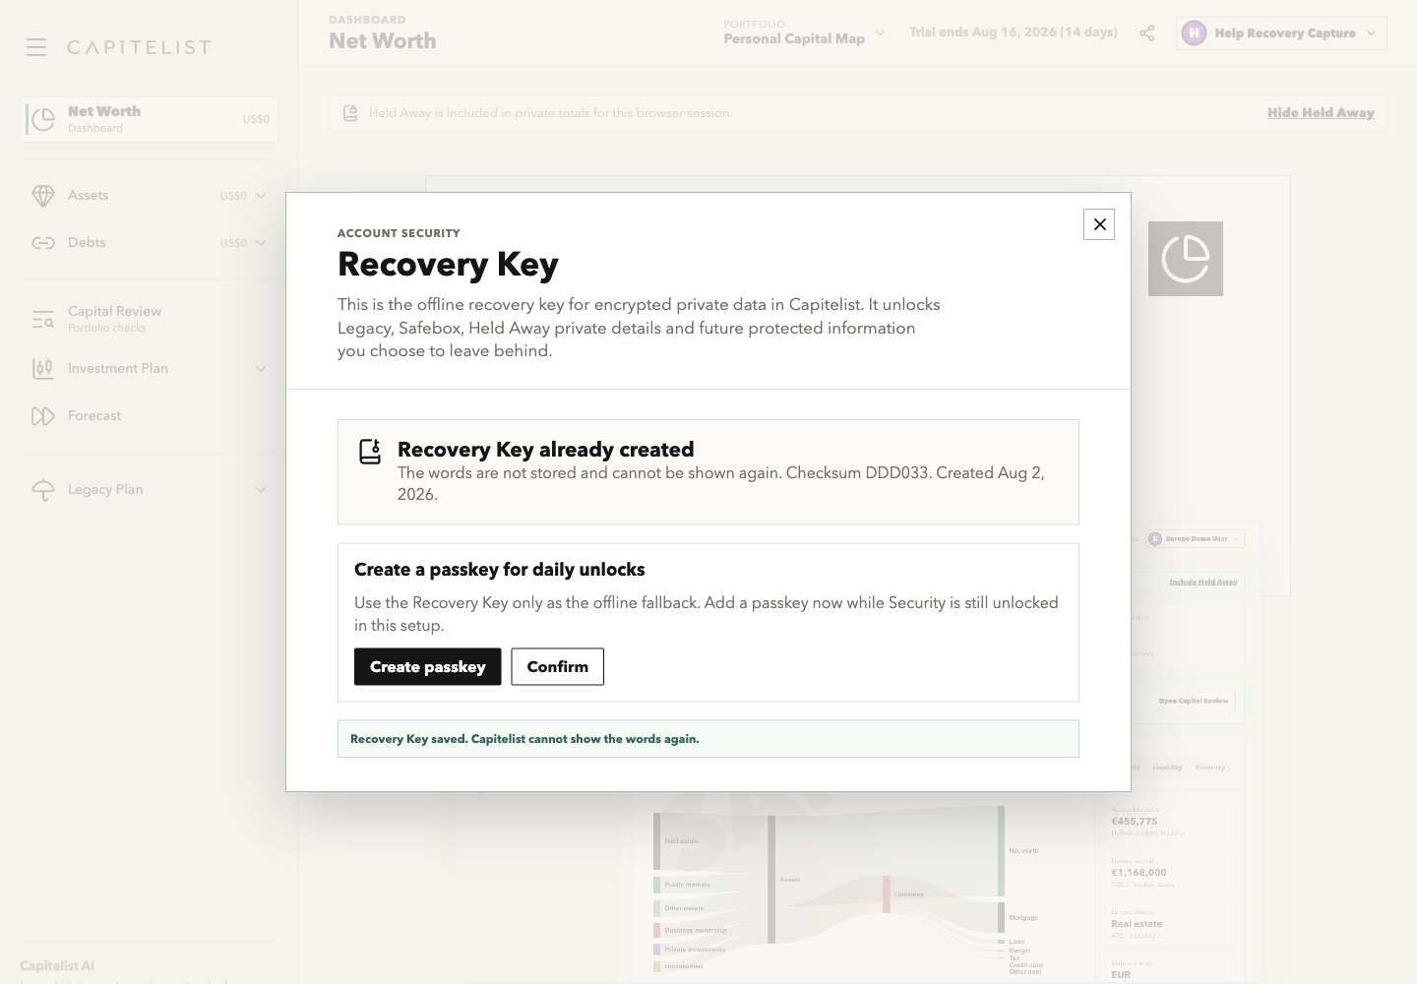
Task: Close the Recovery Key dialog
Action: 1099,224
